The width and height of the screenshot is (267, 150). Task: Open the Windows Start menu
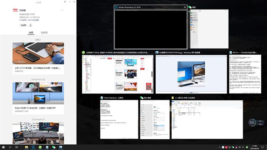4,146
